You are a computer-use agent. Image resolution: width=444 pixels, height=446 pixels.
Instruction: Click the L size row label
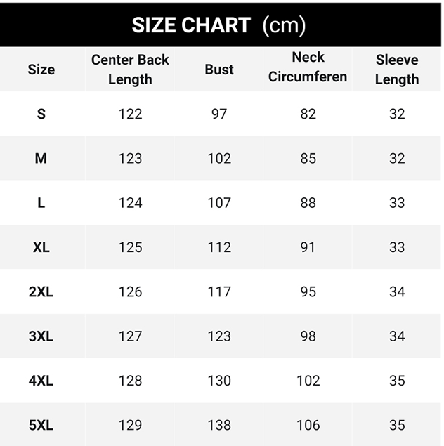(41, 203)
